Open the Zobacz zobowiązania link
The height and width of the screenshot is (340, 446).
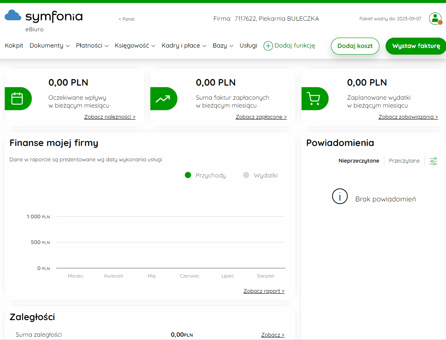[x=408, y=117]
